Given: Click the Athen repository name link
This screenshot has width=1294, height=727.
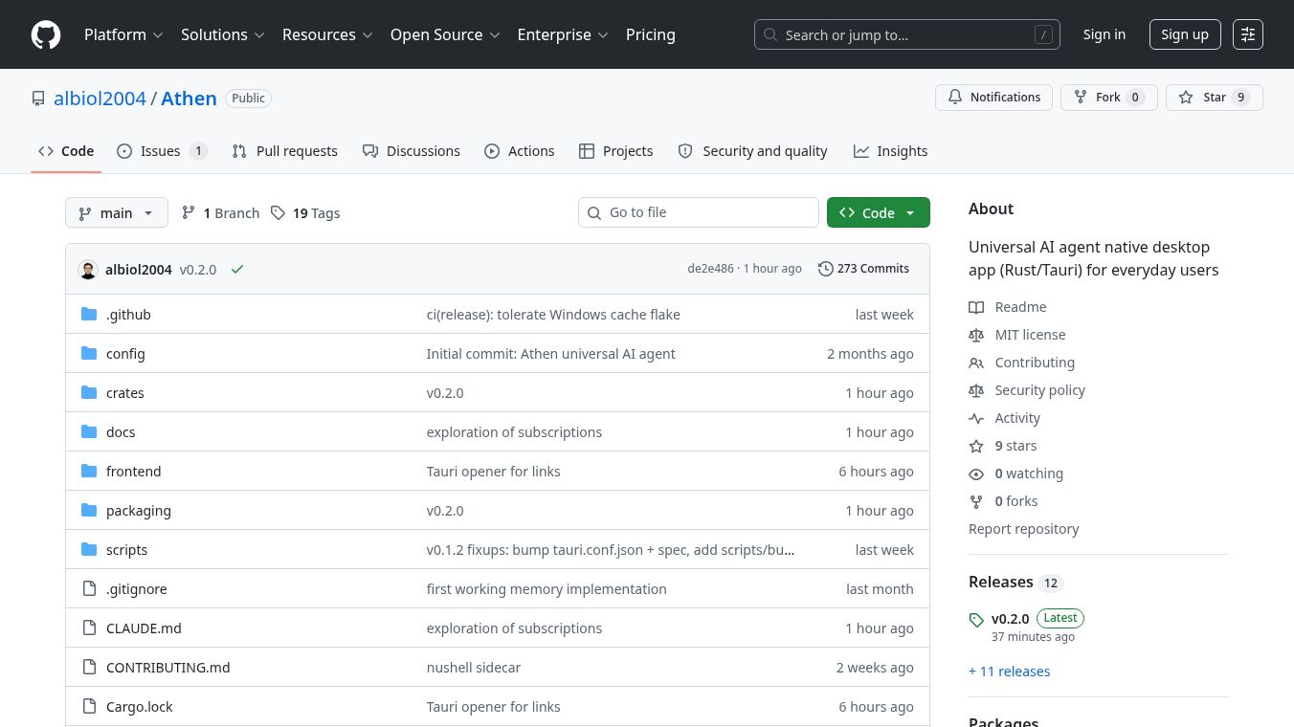Looking at the screenshot, I should [189, 99].
